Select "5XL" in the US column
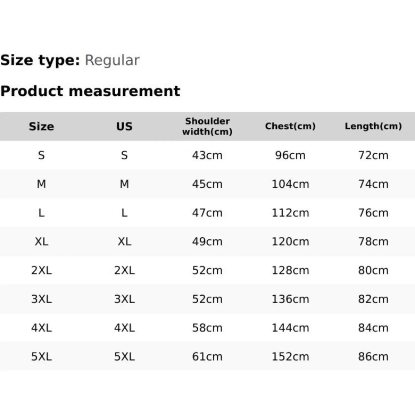This screenshot has height=415, width=415. coord(124,357)
